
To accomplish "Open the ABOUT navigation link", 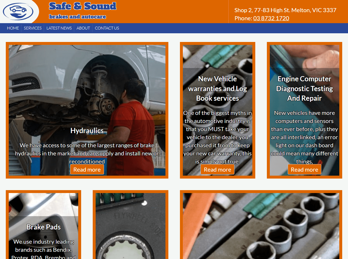I will click(83, 28).
